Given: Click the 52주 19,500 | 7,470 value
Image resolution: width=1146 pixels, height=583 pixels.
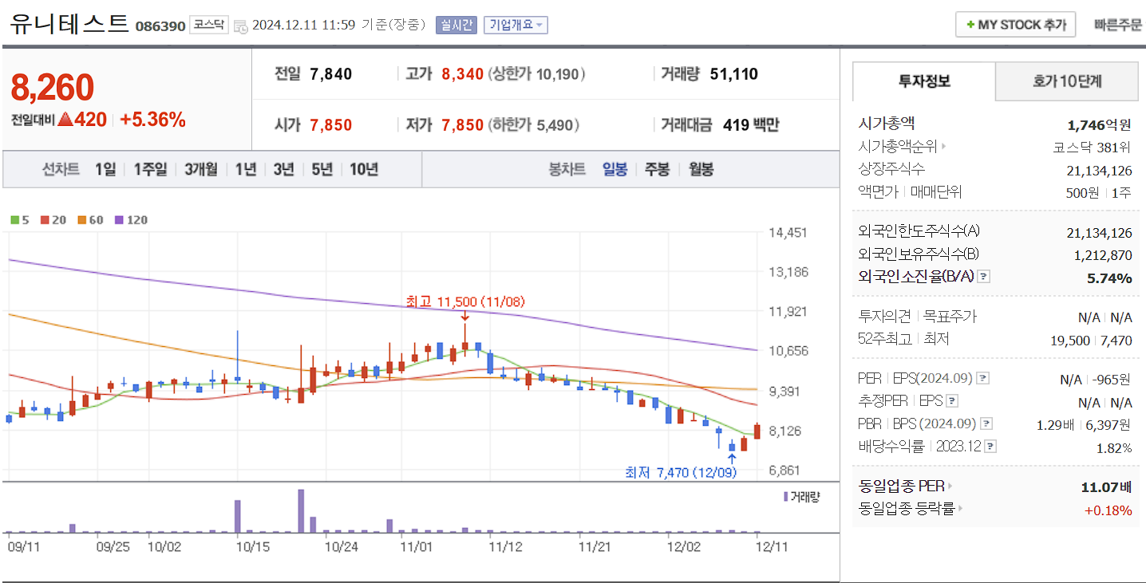Looking at the screenshot, I should coord(1091,340).
